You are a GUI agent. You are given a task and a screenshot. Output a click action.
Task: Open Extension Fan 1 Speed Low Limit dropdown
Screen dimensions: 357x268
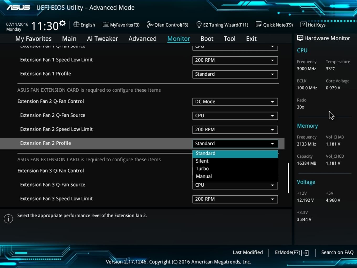pos(235,60)
